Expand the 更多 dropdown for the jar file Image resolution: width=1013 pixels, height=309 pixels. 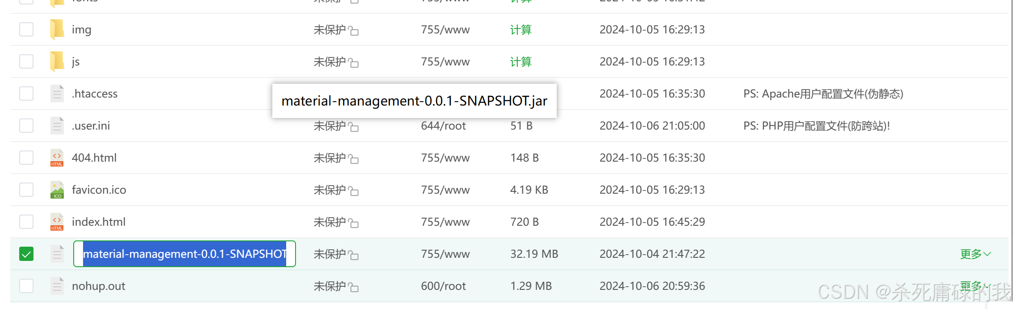click(975, 254)
